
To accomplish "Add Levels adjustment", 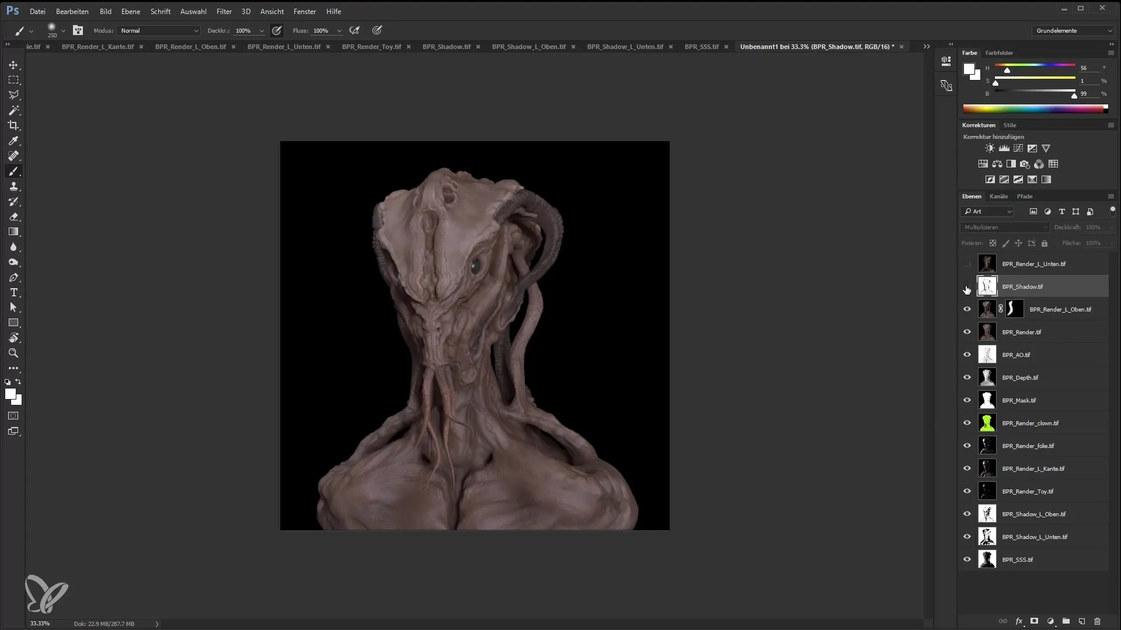I will 1004,149.
